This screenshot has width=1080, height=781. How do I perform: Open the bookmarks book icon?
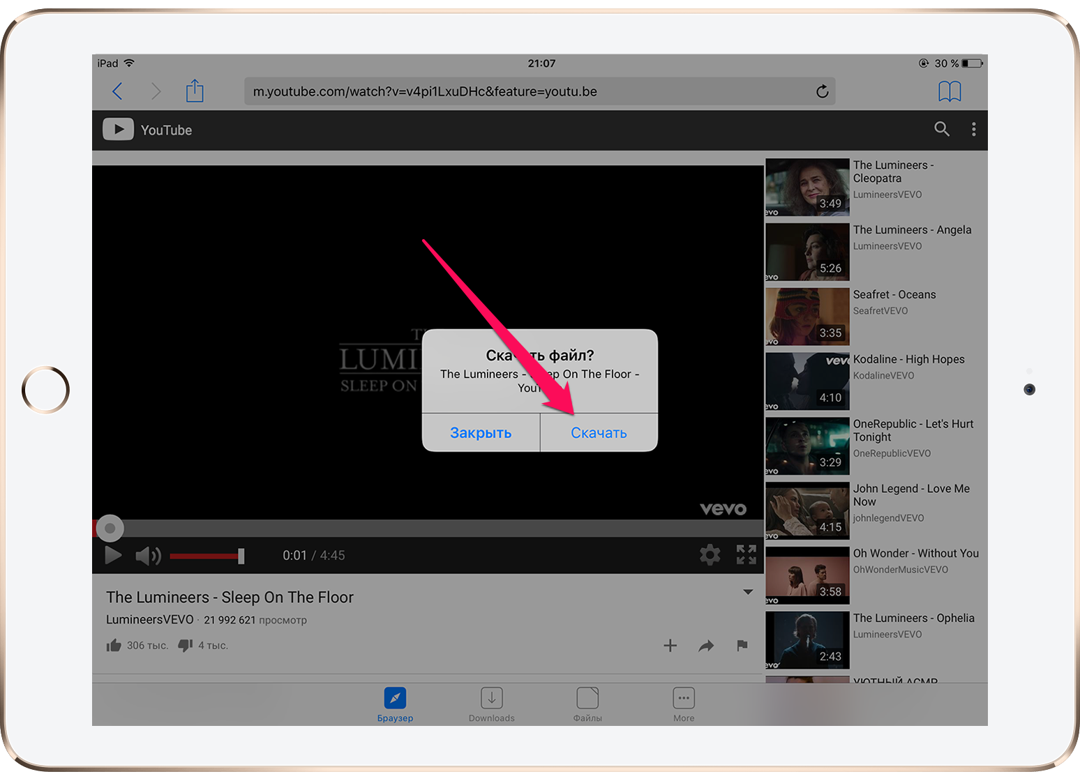tap(950, 91)
